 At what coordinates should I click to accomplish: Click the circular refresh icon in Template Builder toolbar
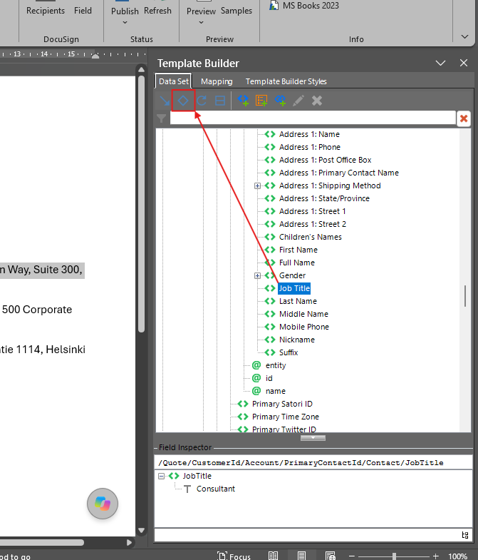(x=202, y=101)
